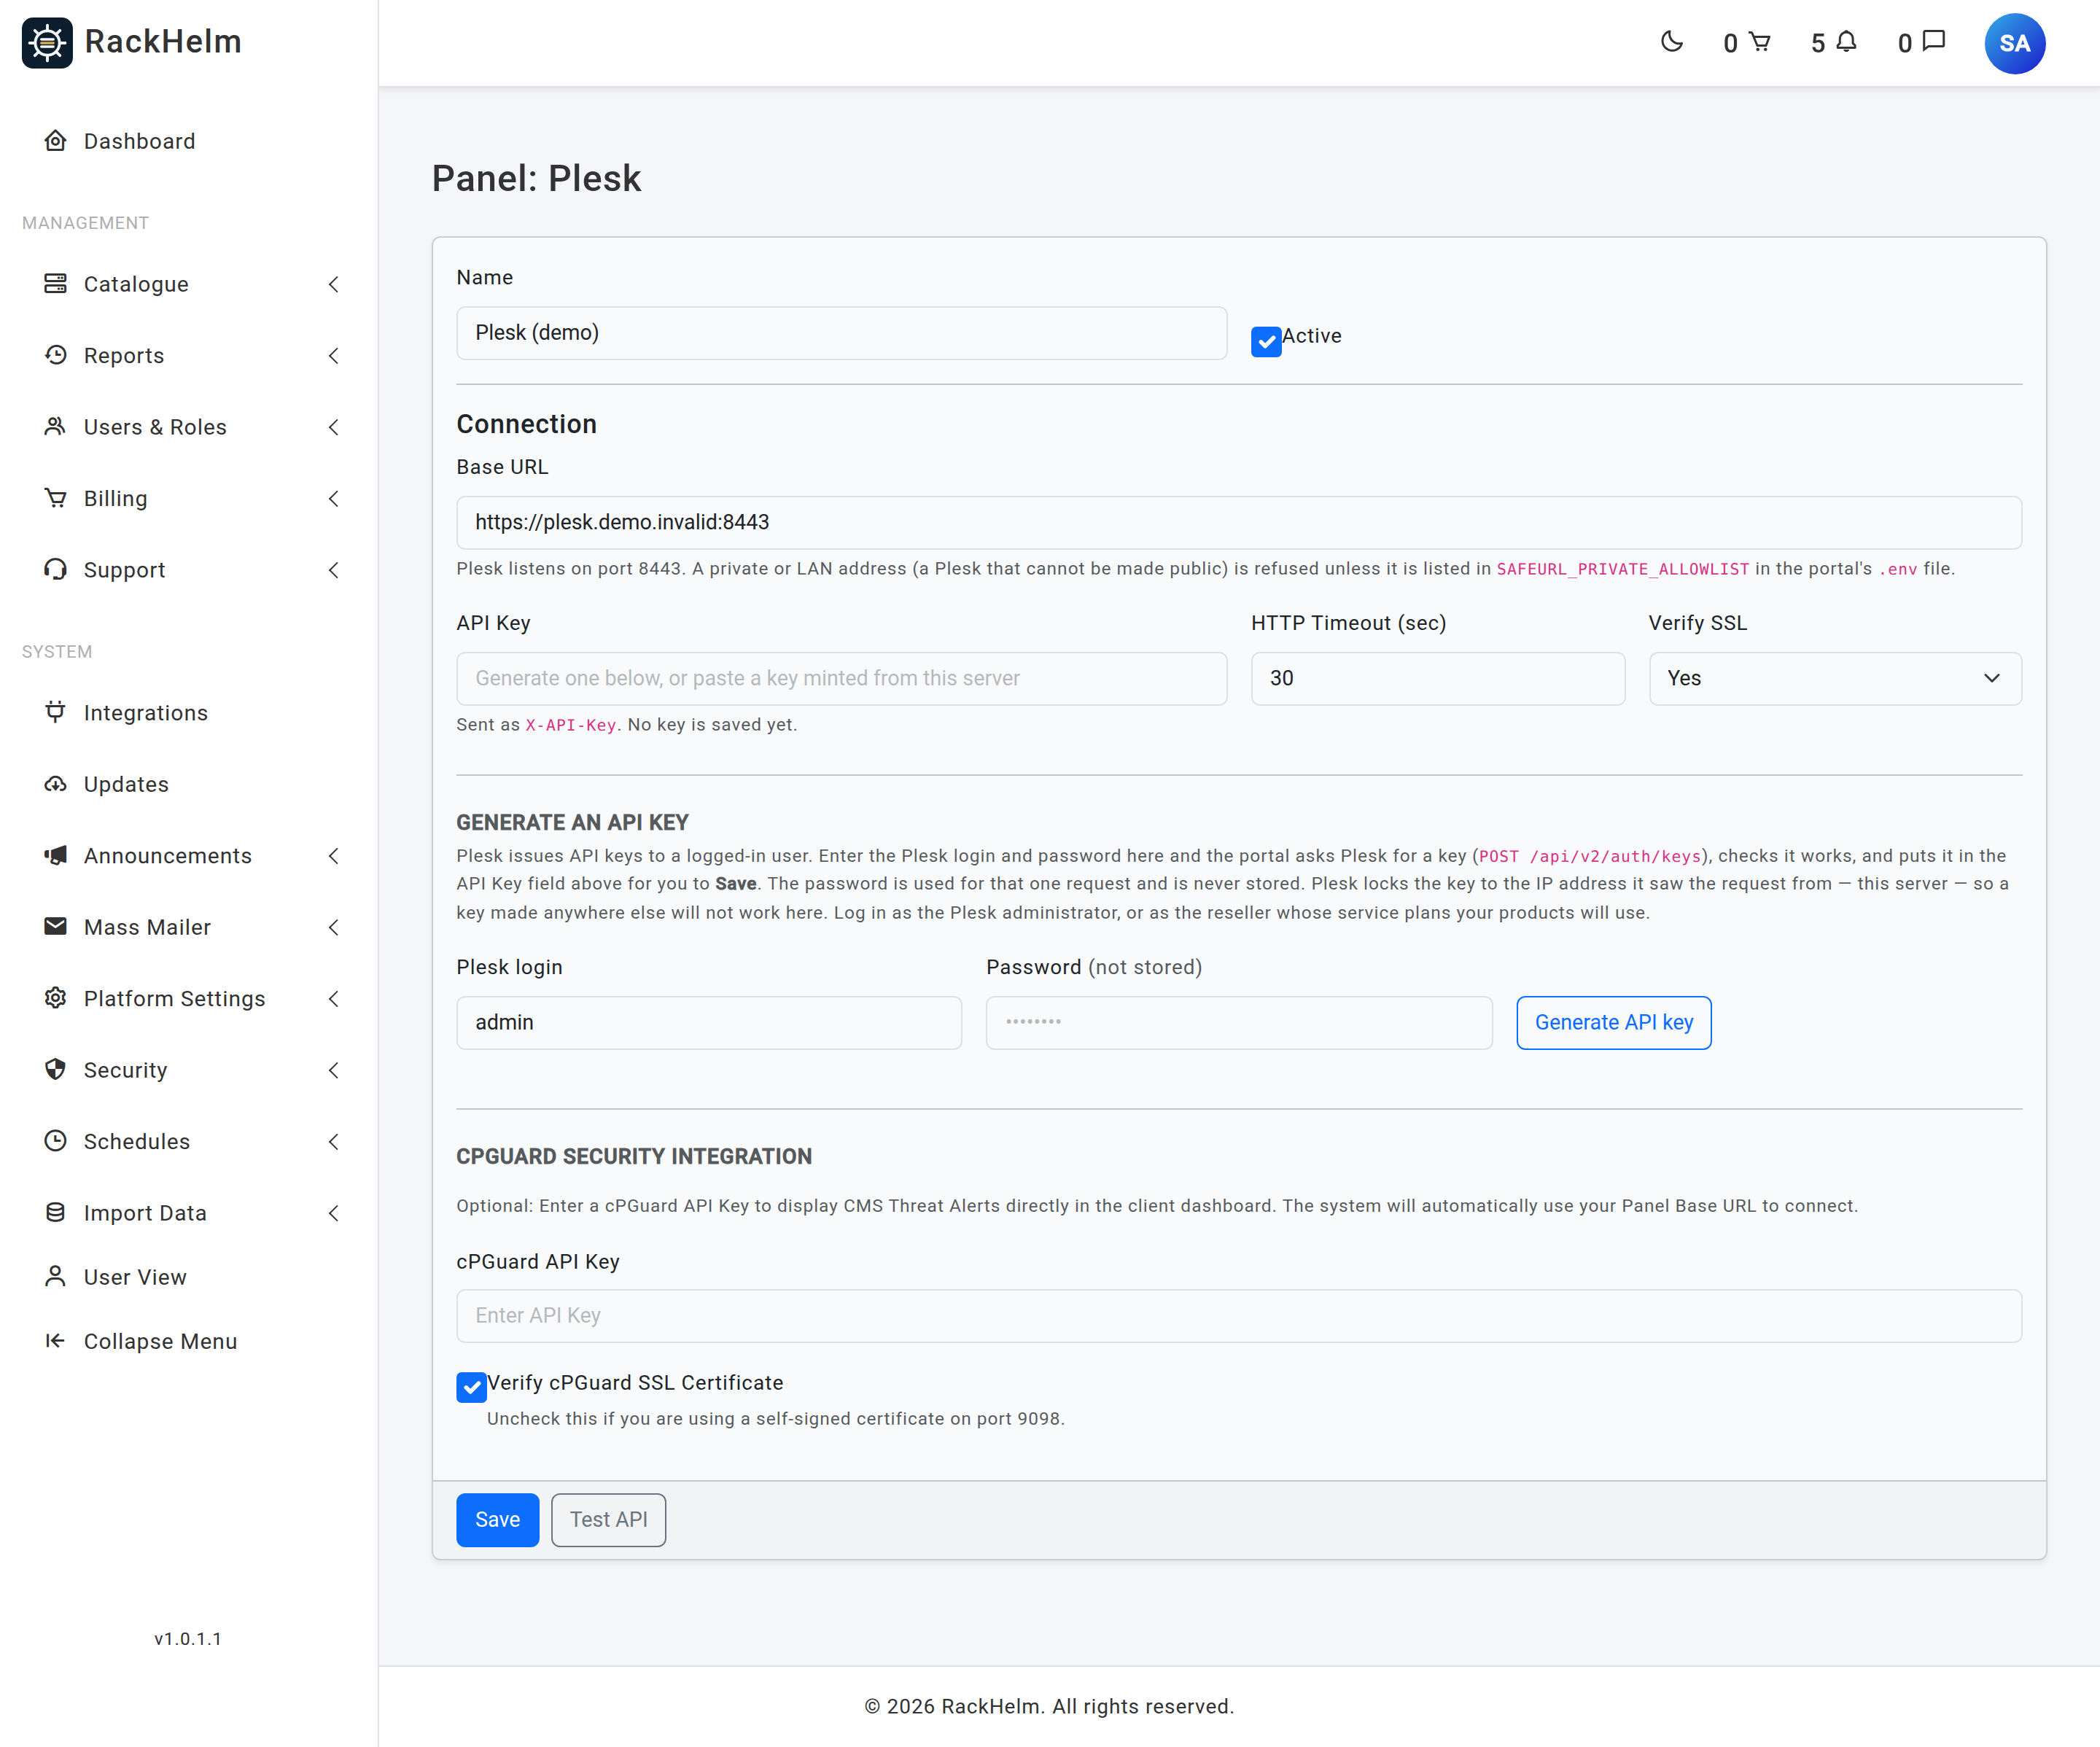Expand the Catalogue submenu chevron
This screenshot has width=2100, height=1747.
pyautogui.click(x=334, y=284)
